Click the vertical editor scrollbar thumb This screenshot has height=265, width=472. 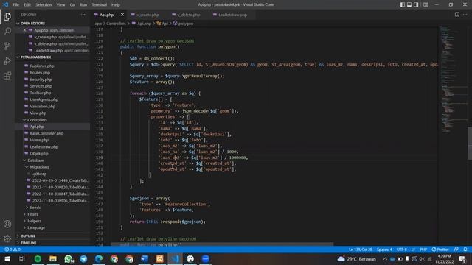470,144
